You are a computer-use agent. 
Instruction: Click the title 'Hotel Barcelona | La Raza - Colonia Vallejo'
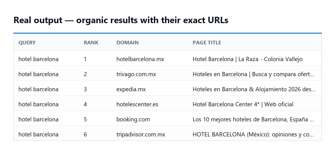coord(248,59)
